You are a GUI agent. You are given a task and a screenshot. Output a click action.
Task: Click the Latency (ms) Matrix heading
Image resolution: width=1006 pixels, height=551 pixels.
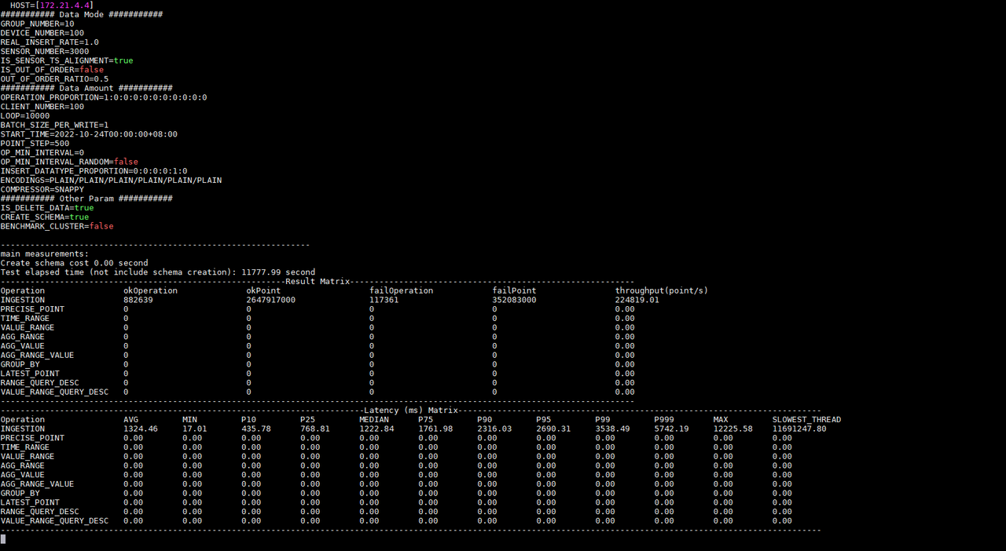click(x=410, y=411)
